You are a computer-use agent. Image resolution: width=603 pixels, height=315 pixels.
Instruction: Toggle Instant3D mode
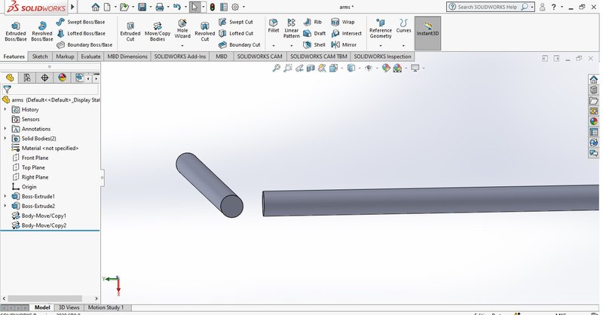coord(427,33)
